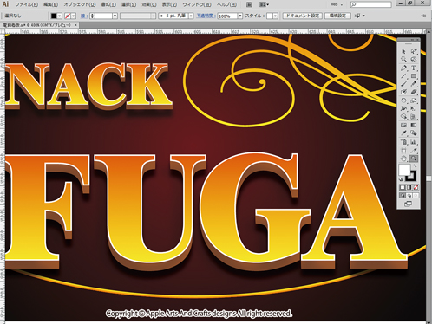This screenshot has width=432, height=324.
Task: Open the opacity 100% dropdown
Action: (x=239, y=16)
